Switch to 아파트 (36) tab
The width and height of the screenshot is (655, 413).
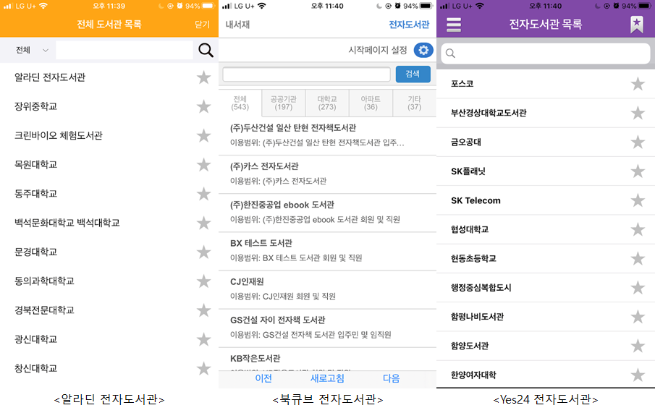[371, 103]
